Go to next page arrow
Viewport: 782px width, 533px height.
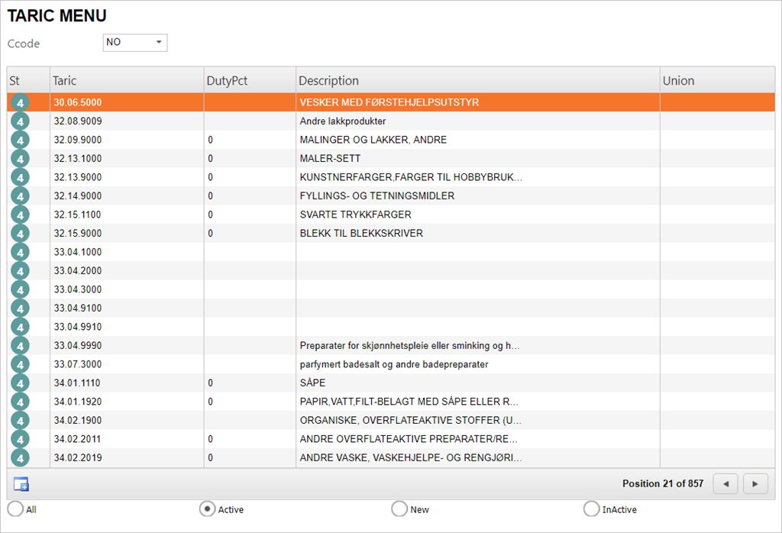coord(755,483)
